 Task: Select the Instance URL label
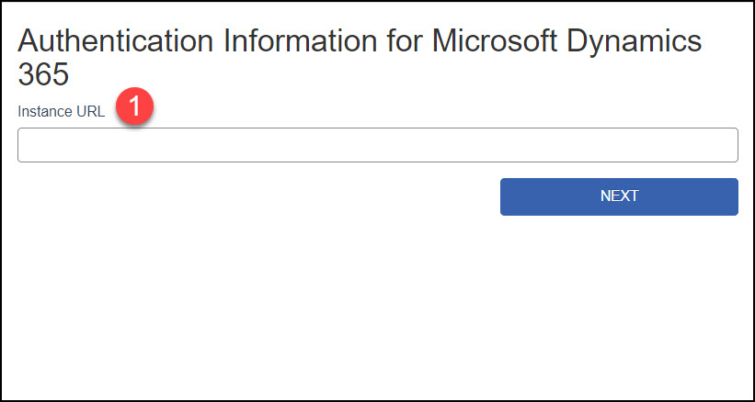click(x=61, y=111)
